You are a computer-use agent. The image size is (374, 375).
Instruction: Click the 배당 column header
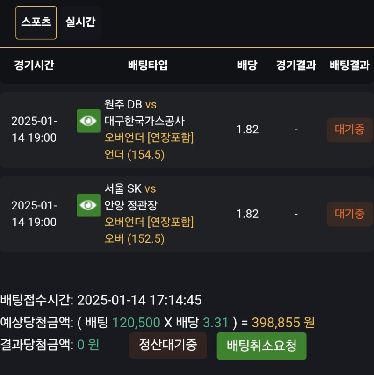[247, 65]
